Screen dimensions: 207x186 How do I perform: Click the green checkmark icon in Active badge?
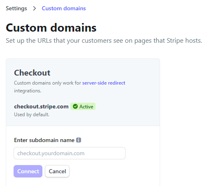[75, 106]
